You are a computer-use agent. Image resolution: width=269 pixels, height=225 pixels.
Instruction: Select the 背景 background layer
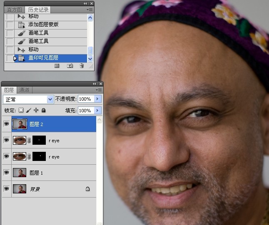point(54,189)
